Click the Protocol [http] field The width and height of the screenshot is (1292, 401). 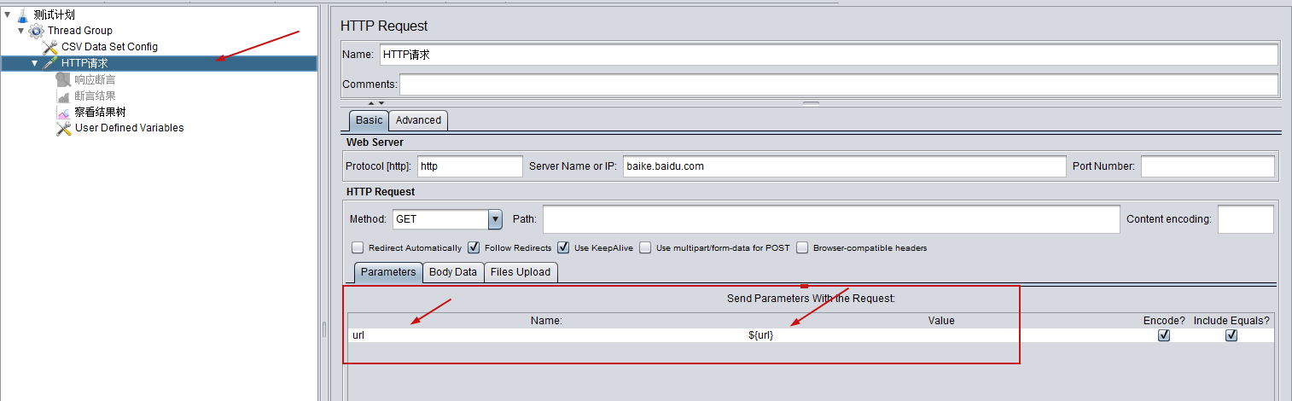click(x=470, y=166)
